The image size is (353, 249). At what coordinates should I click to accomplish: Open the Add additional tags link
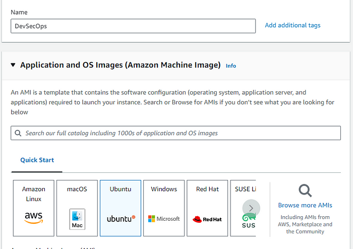point(292,25)
